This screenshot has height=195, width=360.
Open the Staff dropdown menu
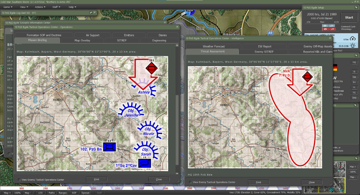[x=56, y=7]
